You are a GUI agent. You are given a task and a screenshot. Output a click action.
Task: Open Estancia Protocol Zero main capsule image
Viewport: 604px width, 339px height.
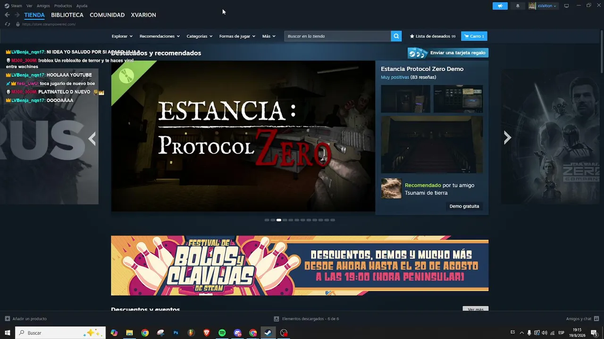(x=243, y=136)
